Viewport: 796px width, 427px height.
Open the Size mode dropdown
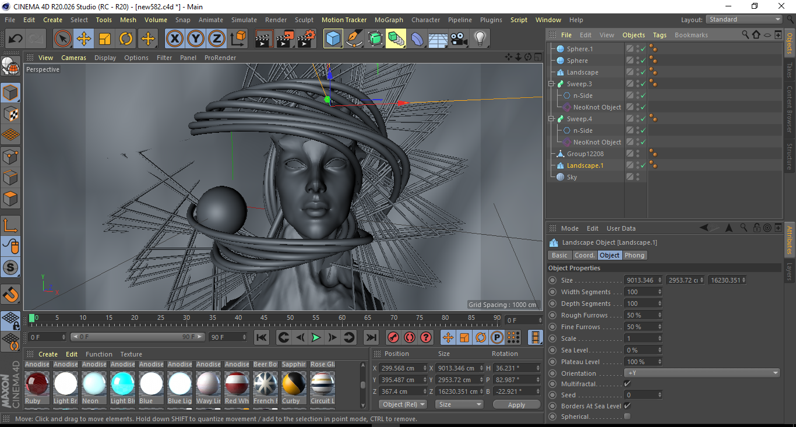coord(460,404)
